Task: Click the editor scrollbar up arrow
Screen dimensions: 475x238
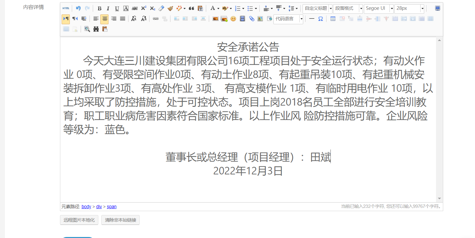Action: coord(439,40)
